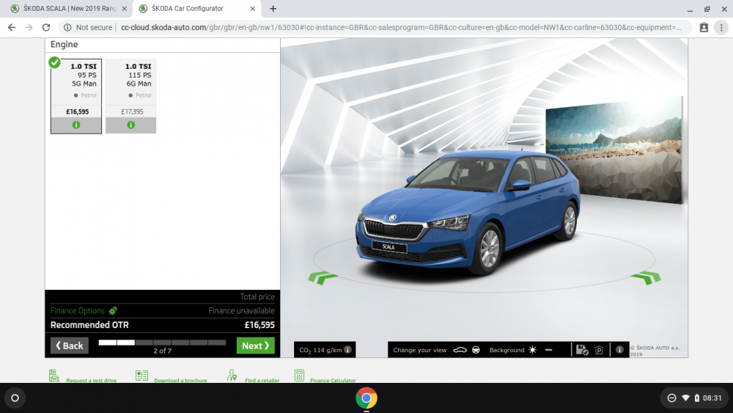This screenshot has width=733, height=413.
Task: Open Finance Options settings gear
Action: [113, 310]
